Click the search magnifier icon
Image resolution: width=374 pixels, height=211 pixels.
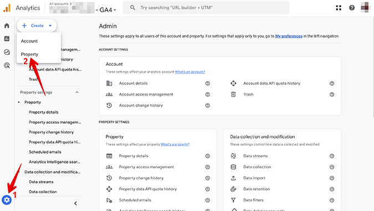click(x=132, y=8)
